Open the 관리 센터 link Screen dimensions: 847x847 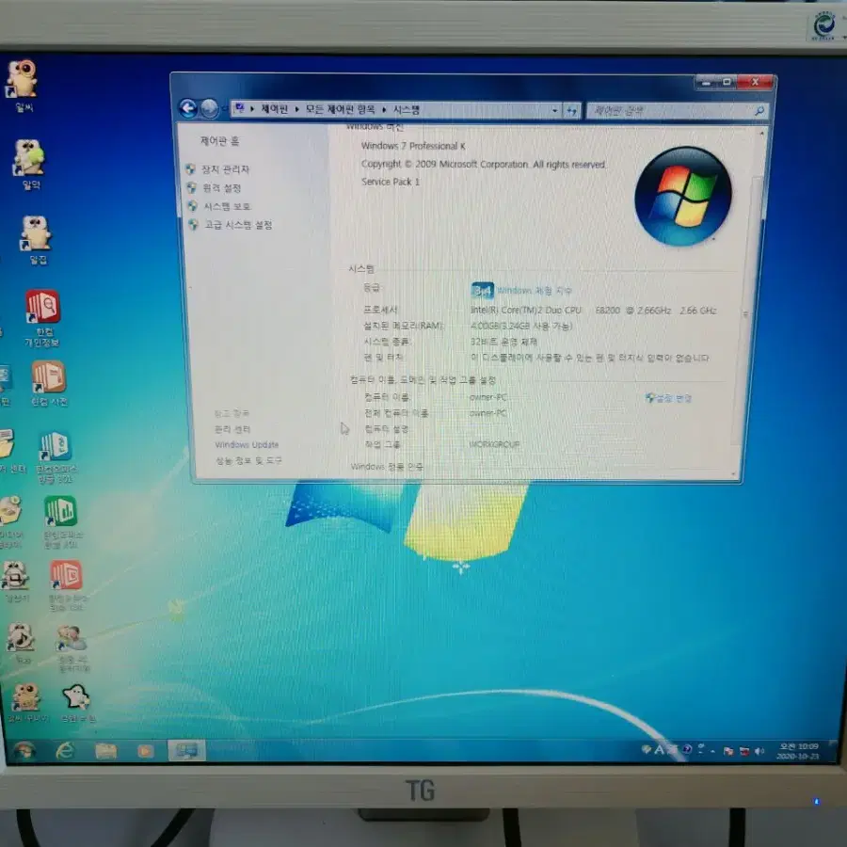pyautogui.click(x=232, y=429)
